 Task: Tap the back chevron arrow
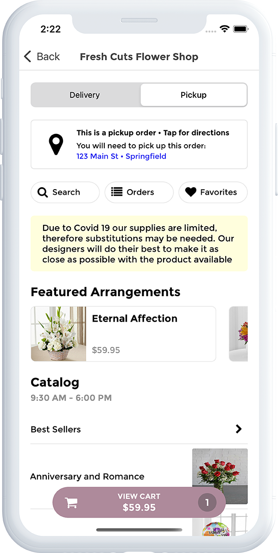pyautogui.click(x=27, y=57)
